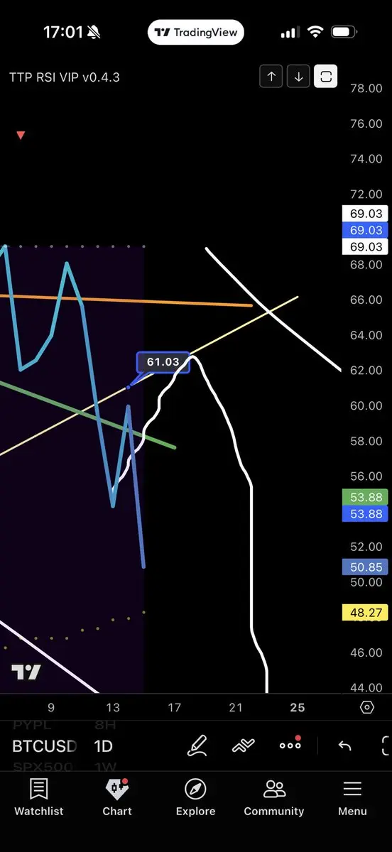This screenshot has width=392, height=852.
Task: Tap the date 13 on time axis
Action: pyautogui.click(x=113, y=707)
